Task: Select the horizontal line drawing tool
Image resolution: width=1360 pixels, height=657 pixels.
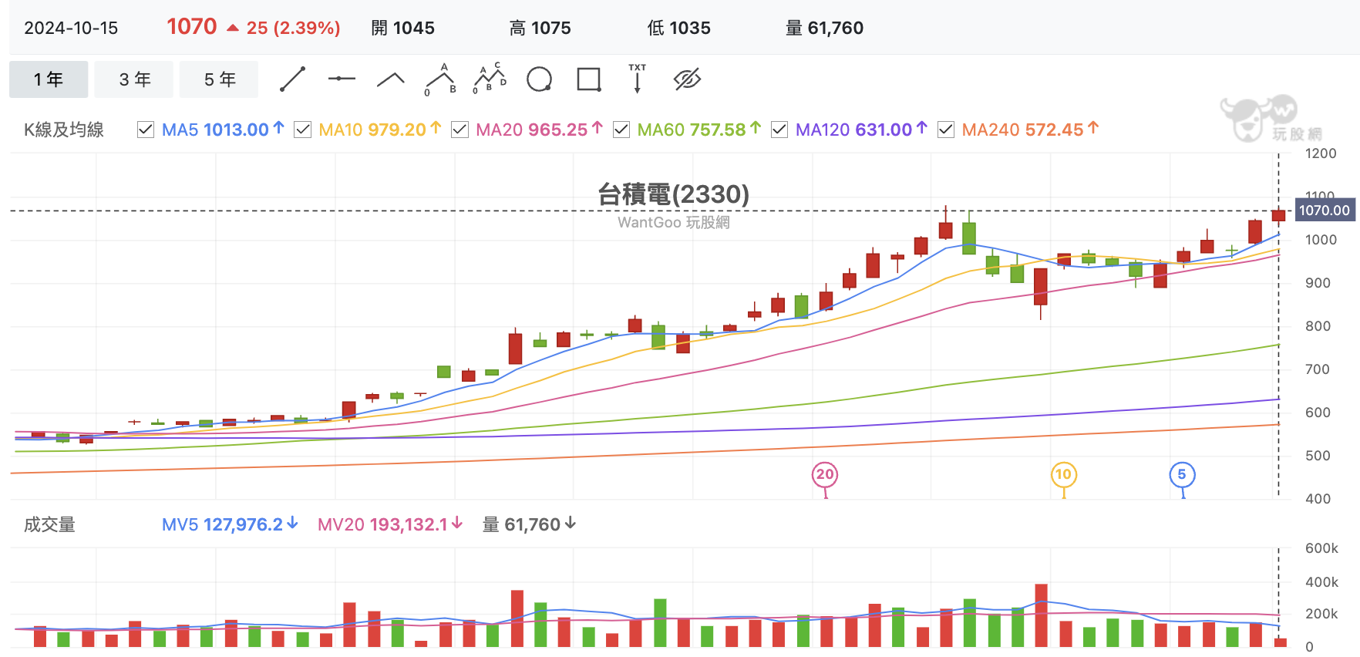Action: pos(342,79)
